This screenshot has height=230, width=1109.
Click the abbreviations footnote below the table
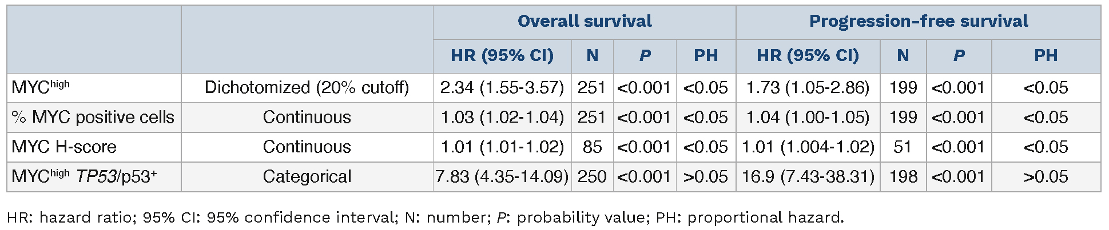click(425, 218)
